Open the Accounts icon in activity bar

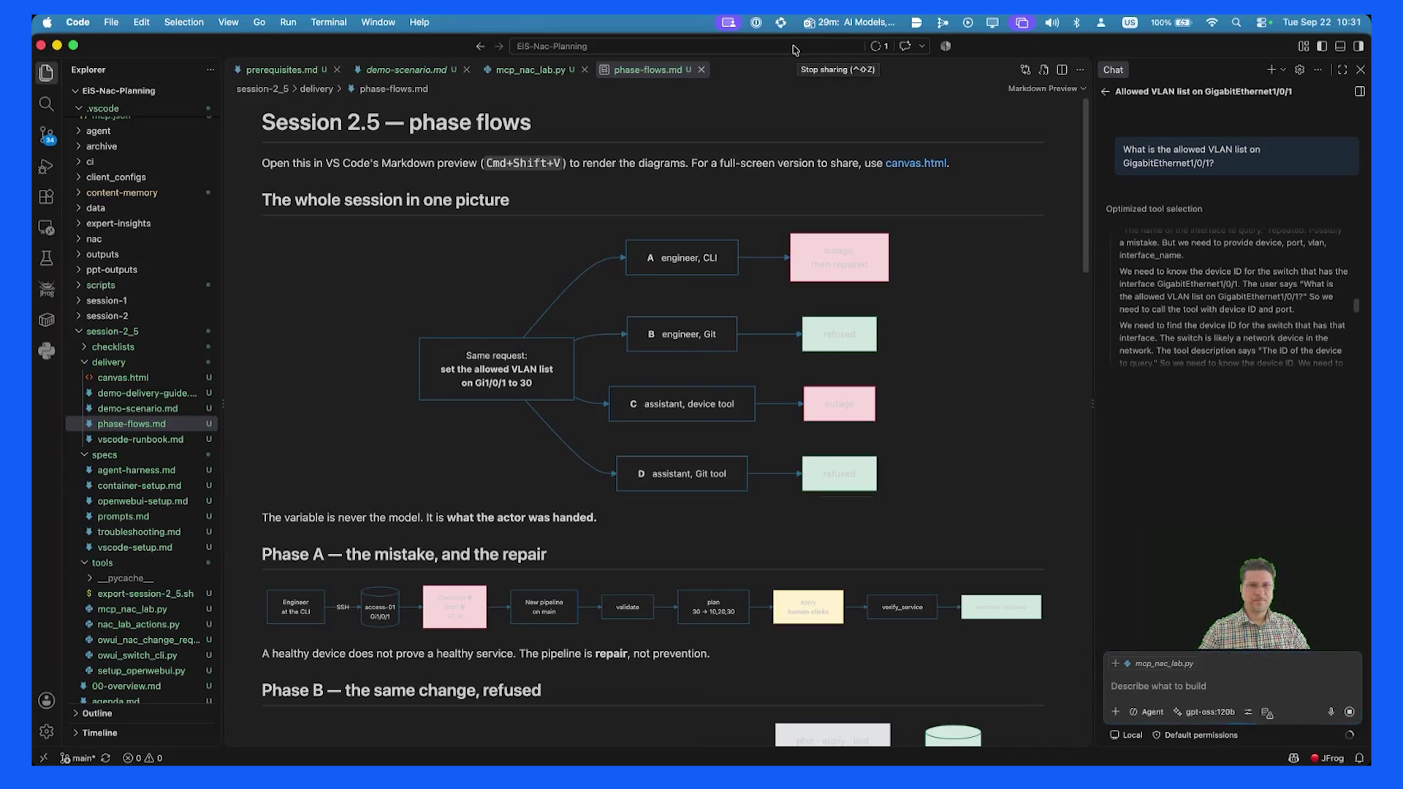pos(46,701)
